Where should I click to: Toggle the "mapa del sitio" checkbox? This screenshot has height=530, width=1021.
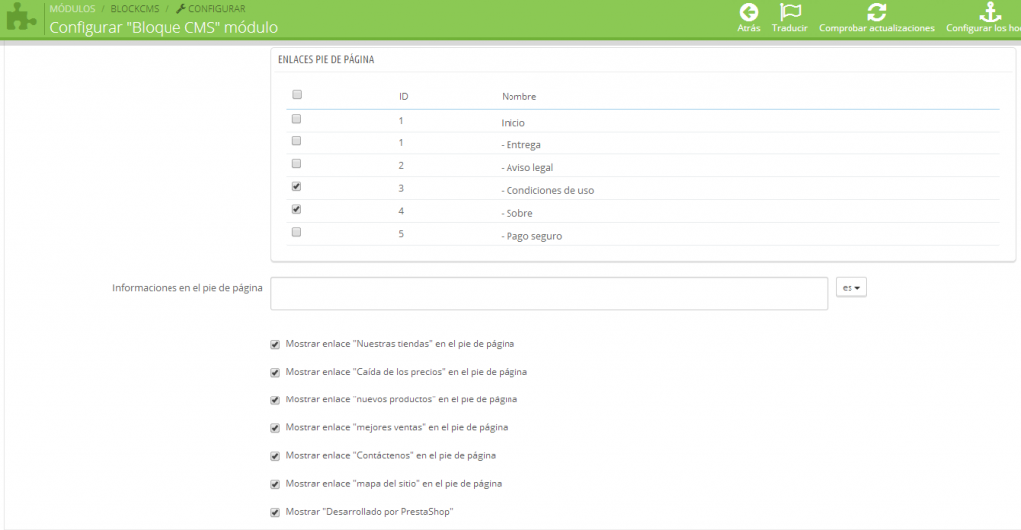point(275,484)
